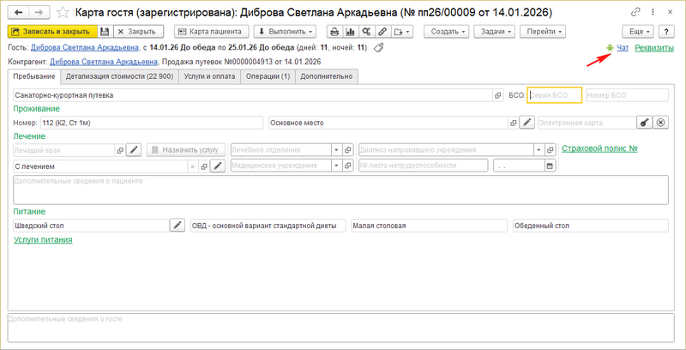Open contractor link Диброва Светлана Аркадьевна

pos(104,62)
